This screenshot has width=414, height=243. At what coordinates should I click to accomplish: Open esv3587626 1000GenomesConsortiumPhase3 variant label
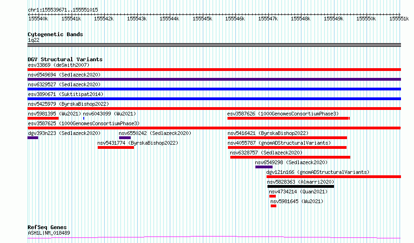click(283, 114)
